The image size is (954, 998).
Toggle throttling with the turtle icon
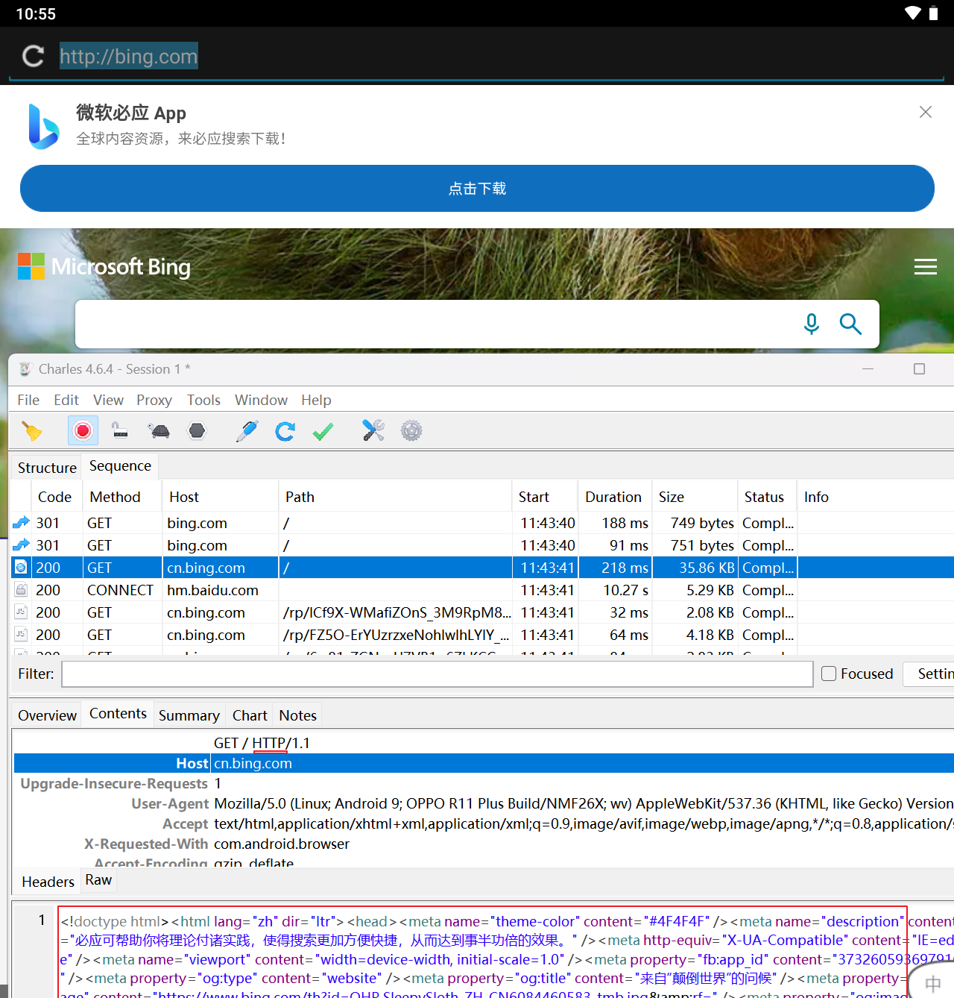(159, 430)
